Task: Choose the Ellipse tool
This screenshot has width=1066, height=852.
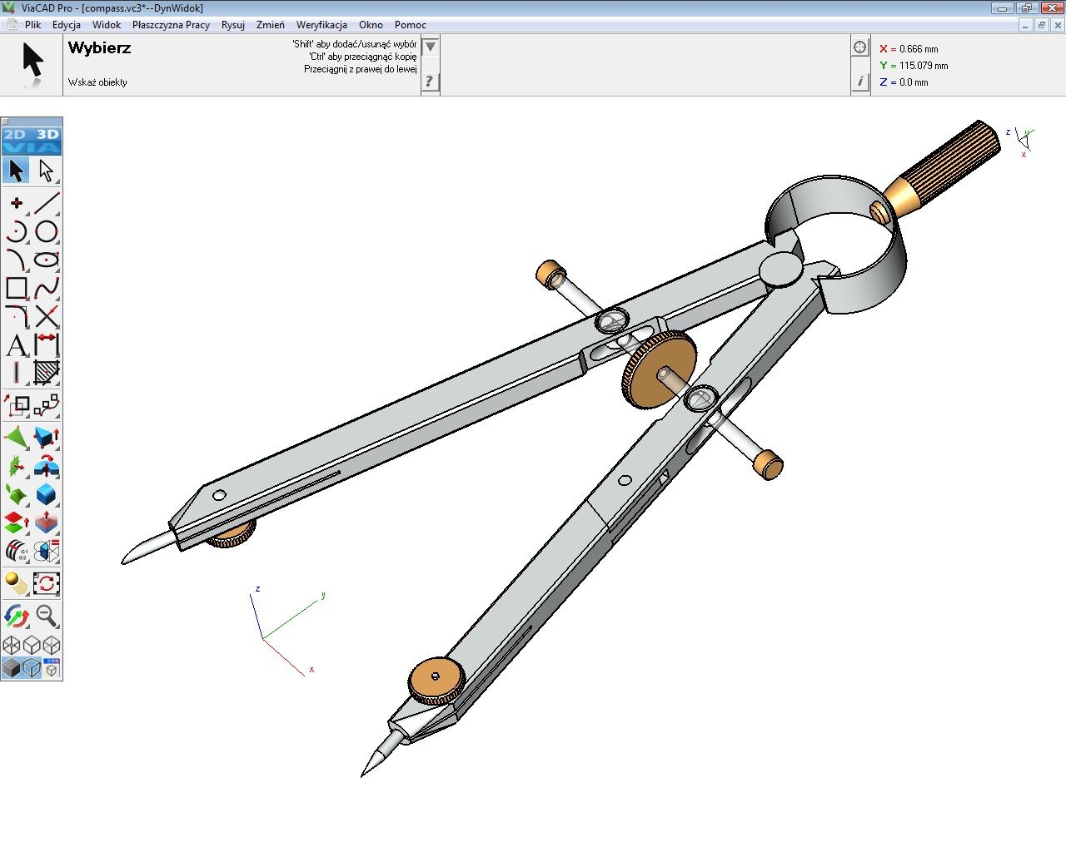Action: click(x=47, y=260)
